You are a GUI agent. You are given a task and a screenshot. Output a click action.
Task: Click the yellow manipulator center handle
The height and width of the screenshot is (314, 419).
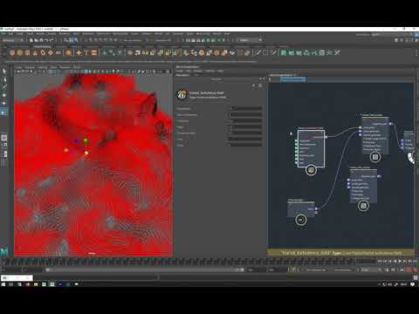click(x=86, y=153)
